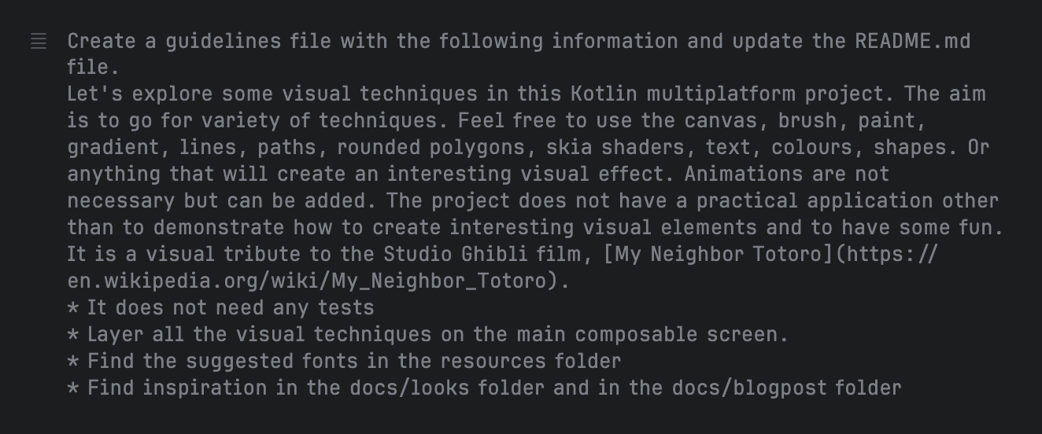Click the phrase "practical application" in the text
1042x434 pixels.
coord(817,200)
